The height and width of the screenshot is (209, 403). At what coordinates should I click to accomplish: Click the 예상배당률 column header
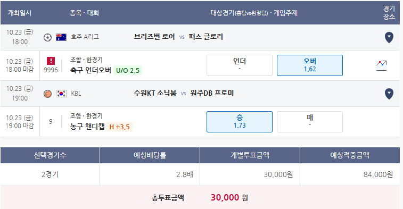click(x=150, y=155)
